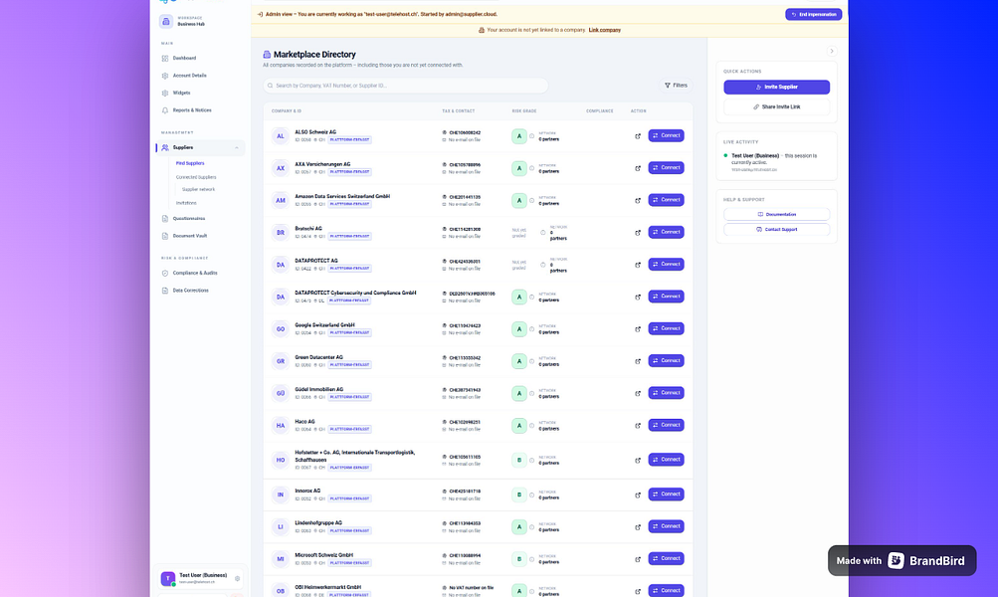The height and width of the screenshot is (597, 998).
Task: Open the Dashboard icon in sidebar
Action: click(x=165, y=58)
